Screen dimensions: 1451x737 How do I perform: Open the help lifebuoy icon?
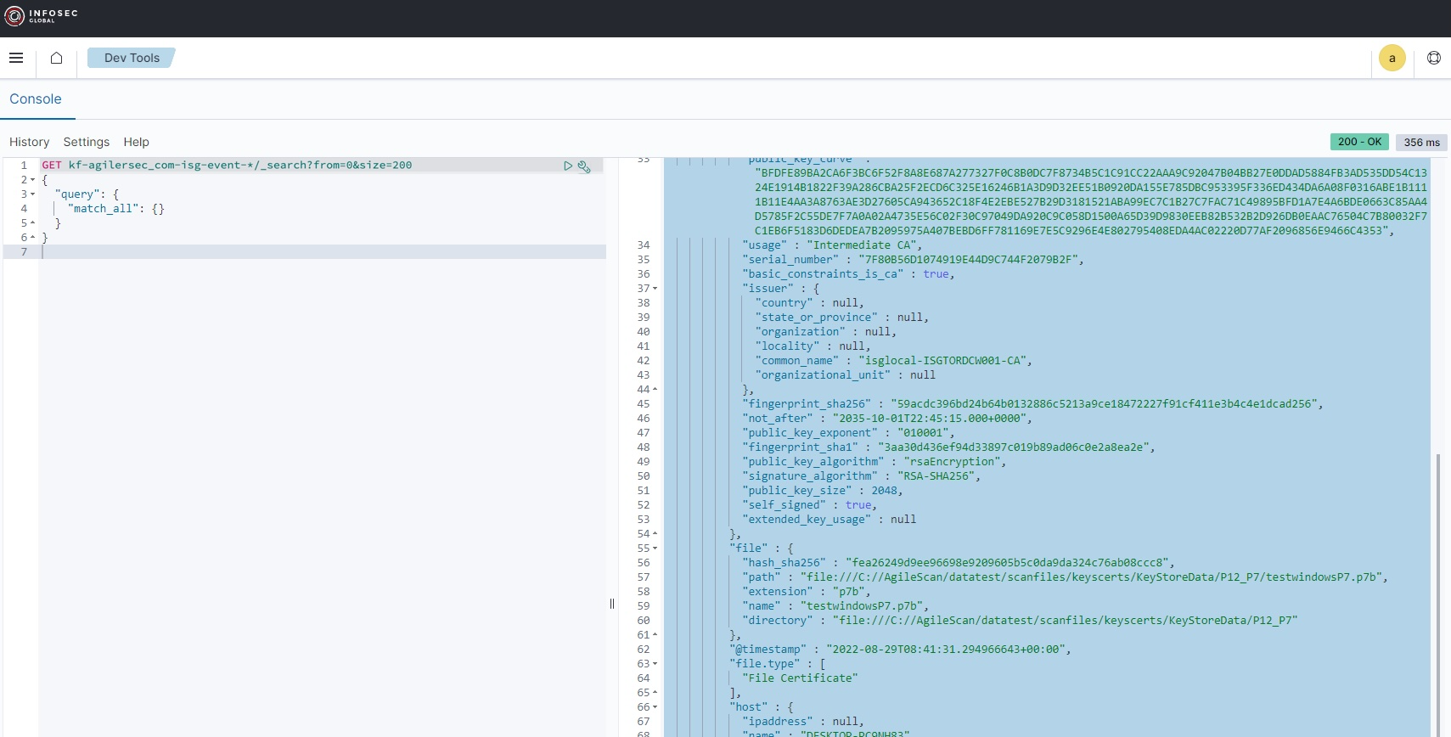coord(1433,58)
